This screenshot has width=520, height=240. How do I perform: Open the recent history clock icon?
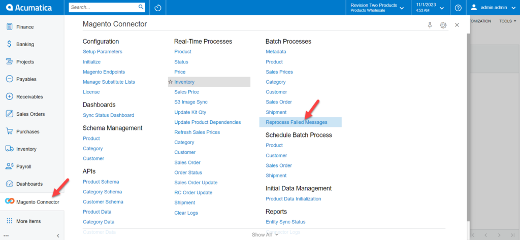(x=158, y=8)
